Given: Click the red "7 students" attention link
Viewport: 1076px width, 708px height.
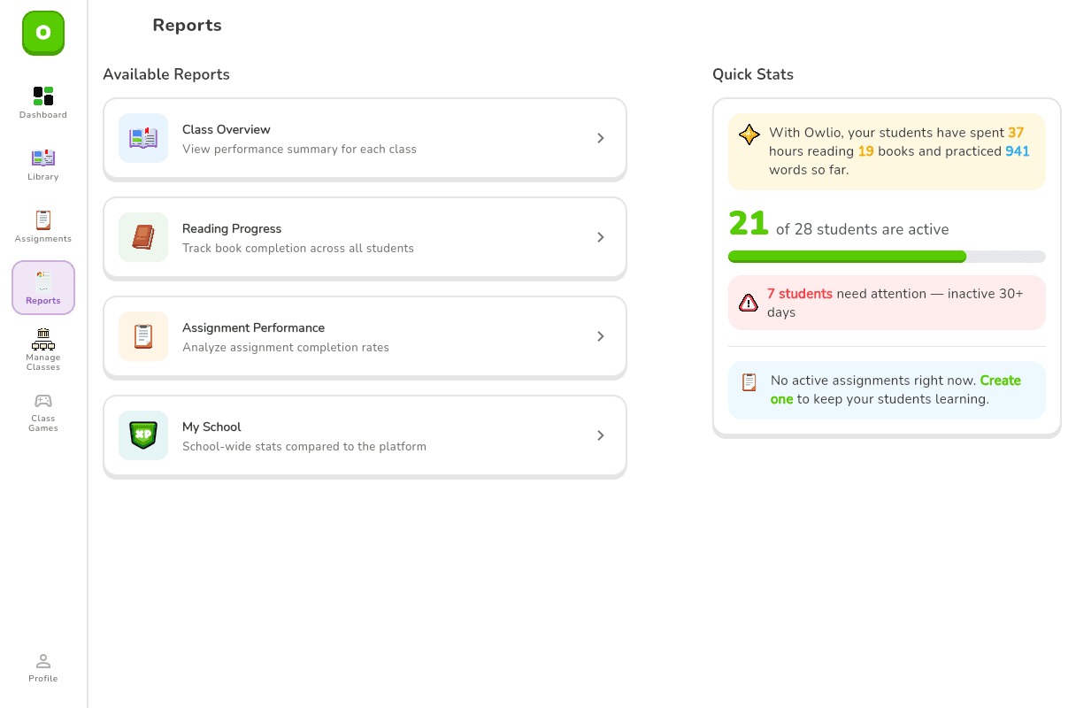Looking at the screenshot, I should coord(799,294).
